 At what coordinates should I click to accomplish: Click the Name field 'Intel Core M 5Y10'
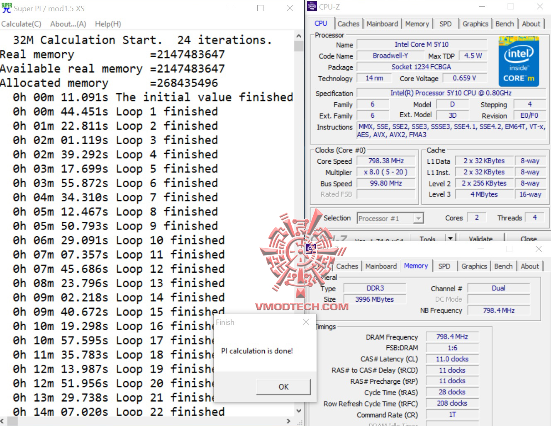tap(422, 44)
